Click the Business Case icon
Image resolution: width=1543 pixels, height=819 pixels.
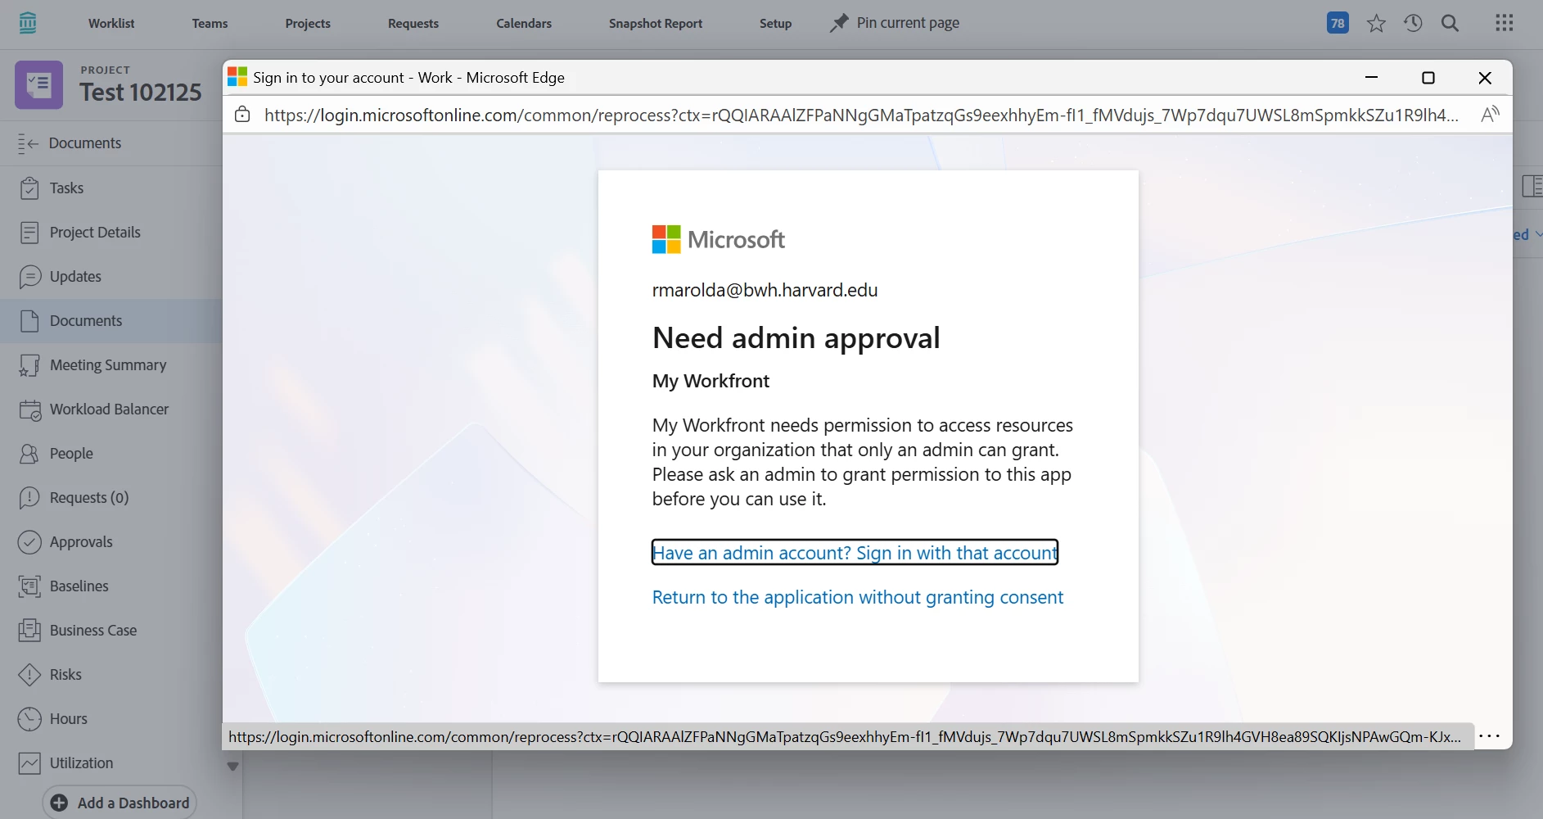[x=29, y=631]
